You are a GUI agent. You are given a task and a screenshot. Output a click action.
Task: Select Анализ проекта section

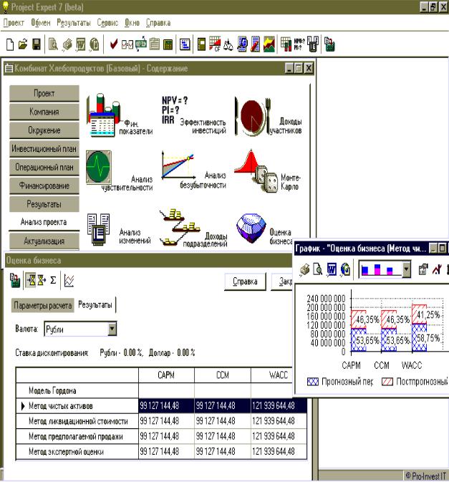44,222
